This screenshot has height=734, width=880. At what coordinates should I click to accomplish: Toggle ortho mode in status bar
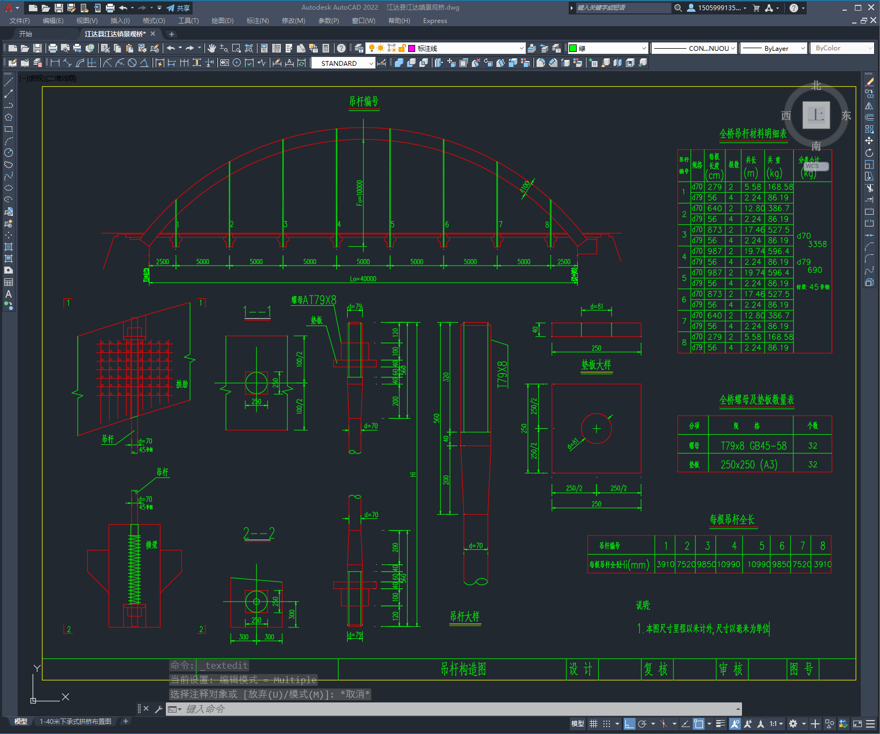click(629, 724)
